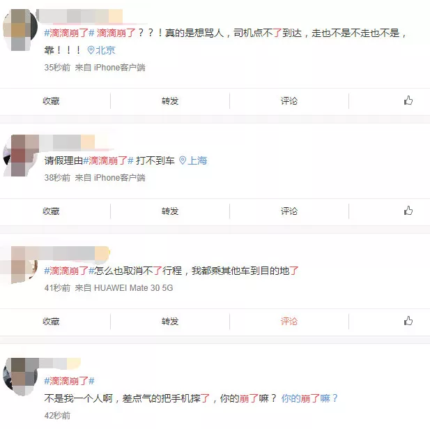Screen dimensions: 430x429
Task: Click the highlighted 评论 under third post
Action: pyautogui.click(x=289, y=321)
